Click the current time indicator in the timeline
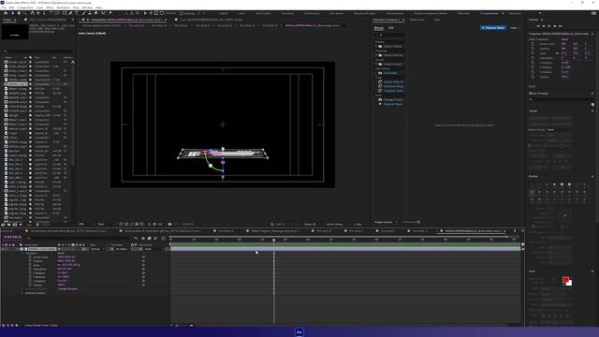 274,240
